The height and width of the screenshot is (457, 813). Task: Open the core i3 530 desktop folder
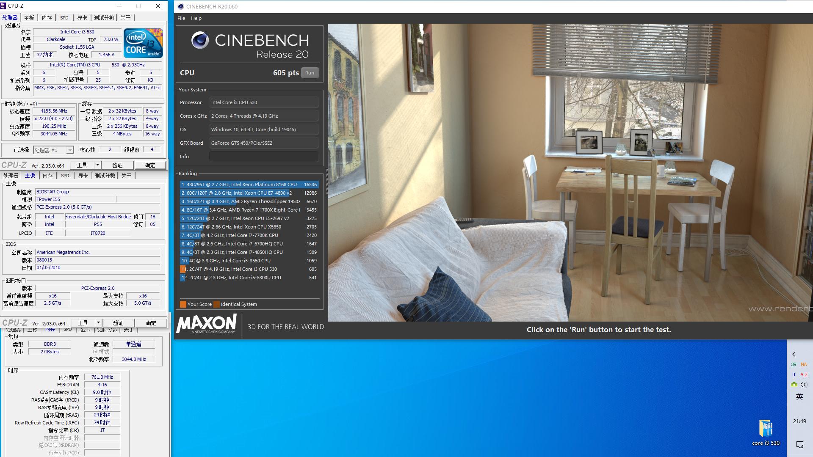click(x=766, y=432)
